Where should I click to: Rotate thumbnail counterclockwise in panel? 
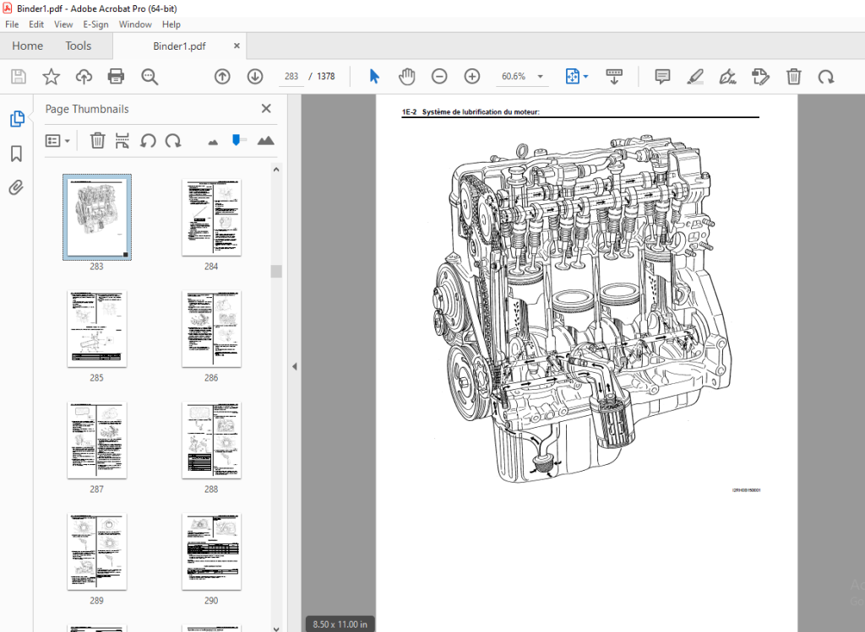(147, 141)
